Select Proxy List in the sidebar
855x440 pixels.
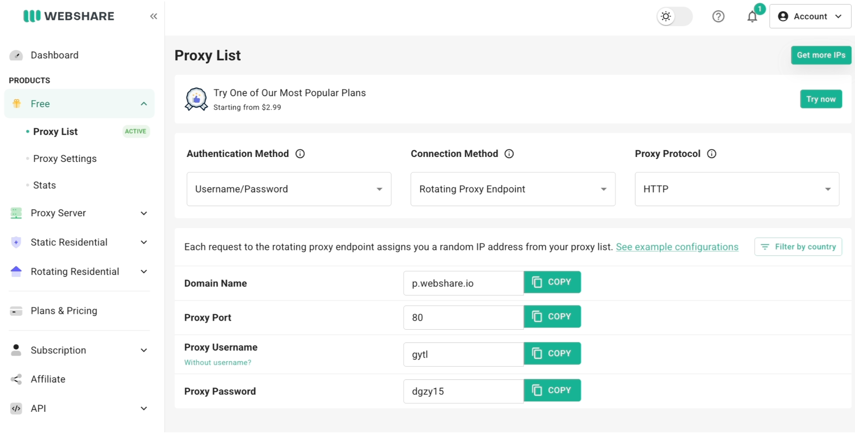coord(55,132)
